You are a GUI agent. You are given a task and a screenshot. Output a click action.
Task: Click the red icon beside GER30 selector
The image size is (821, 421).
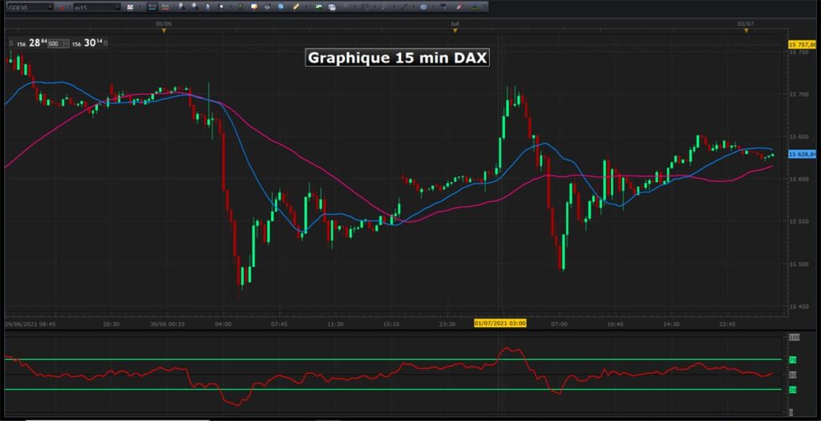(x=62, y=7)
